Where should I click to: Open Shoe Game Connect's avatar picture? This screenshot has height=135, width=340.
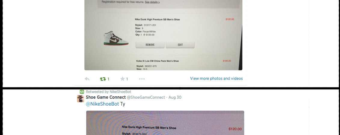81,99
